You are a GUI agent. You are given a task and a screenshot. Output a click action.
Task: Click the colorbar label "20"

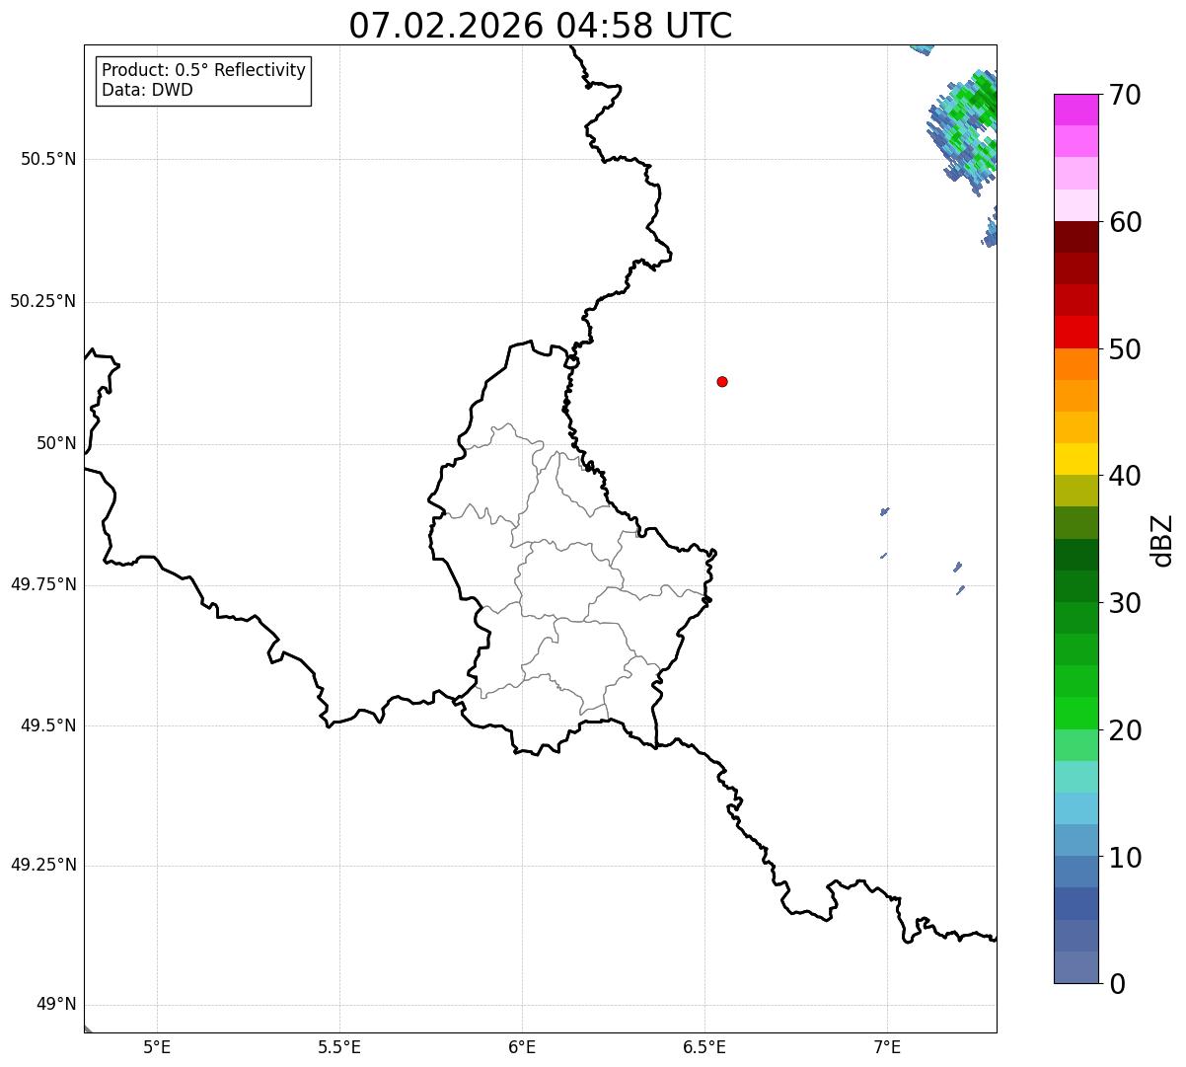[1125, 730]
